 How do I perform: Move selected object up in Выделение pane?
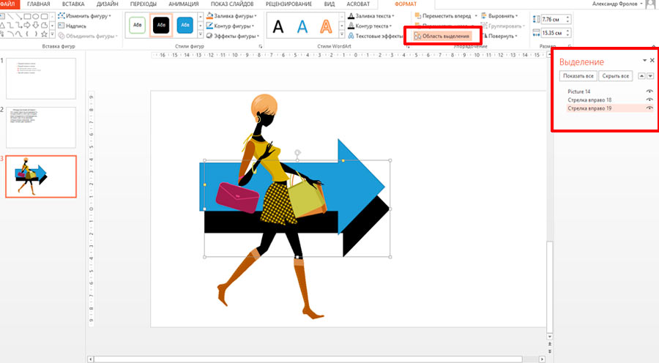coord(641,76)
